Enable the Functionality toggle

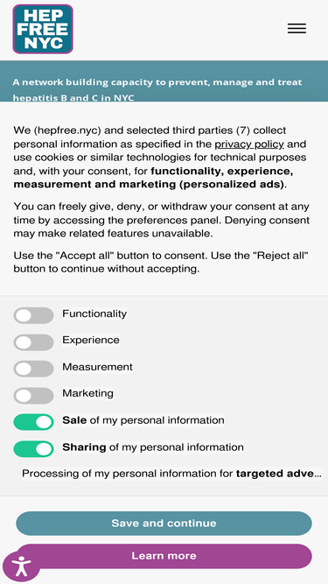tap(33, 315)
